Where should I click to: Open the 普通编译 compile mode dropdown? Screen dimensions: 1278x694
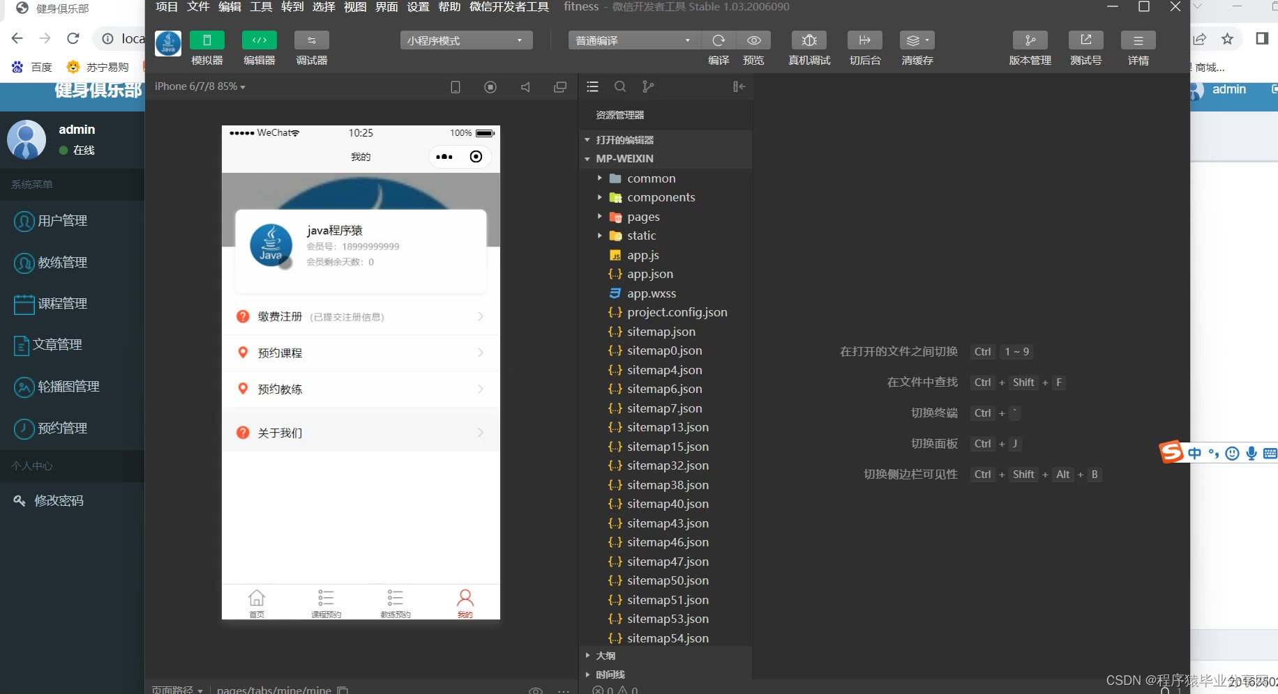click(633, 40)
